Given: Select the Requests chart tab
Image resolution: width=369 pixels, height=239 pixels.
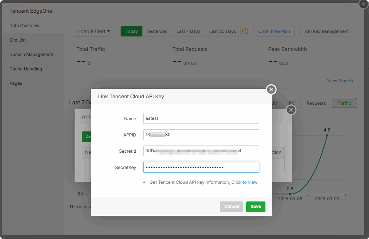Looking at the screenshot, I should tap(316, 103).
